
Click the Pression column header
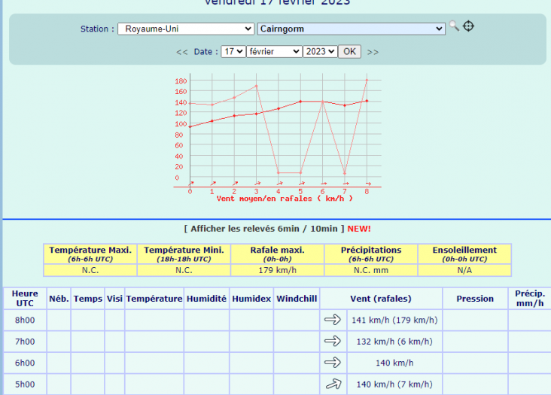(475, 299)
